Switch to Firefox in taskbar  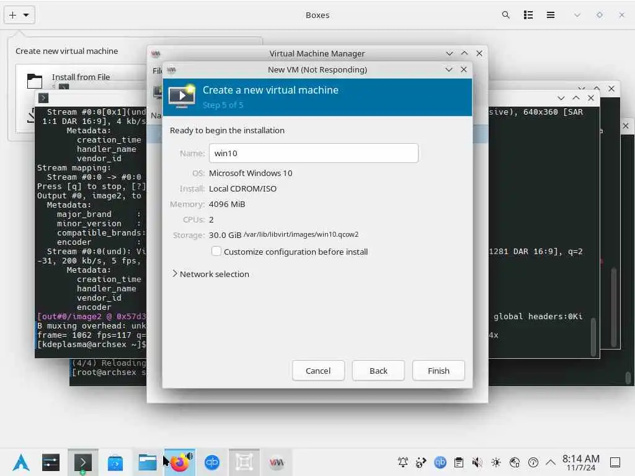click(x=180, y=462)
